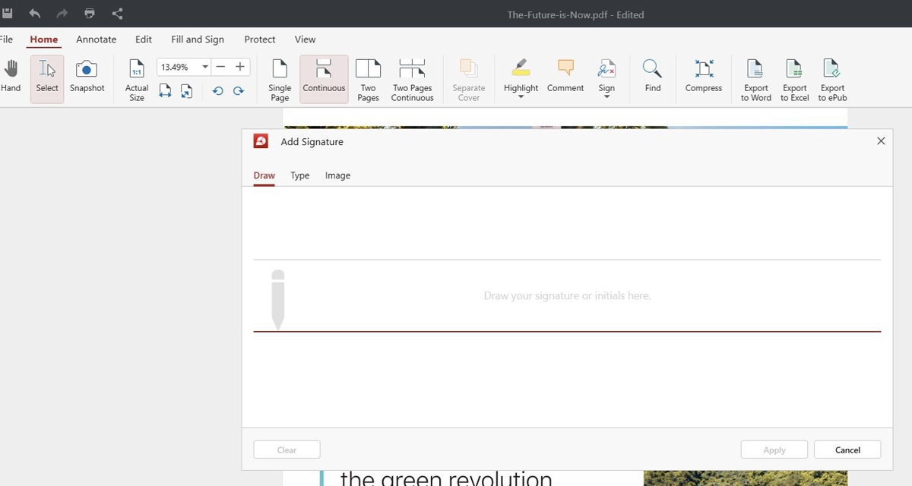The width and height of the screenshot is (912, 486).
Task: Open the zoom percentage dropdown
Action: (204, 67)
